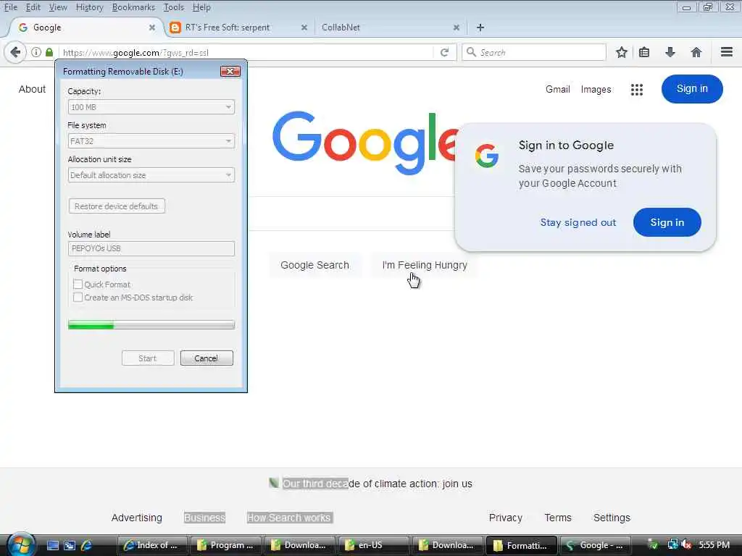Switch to Index of taskbar window
The width and height of the screenshot is (742, 556).
[152, 545]
